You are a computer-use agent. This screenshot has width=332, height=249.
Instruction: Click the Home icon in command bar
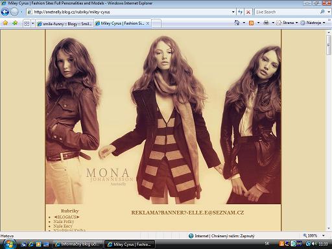point(237,23)
